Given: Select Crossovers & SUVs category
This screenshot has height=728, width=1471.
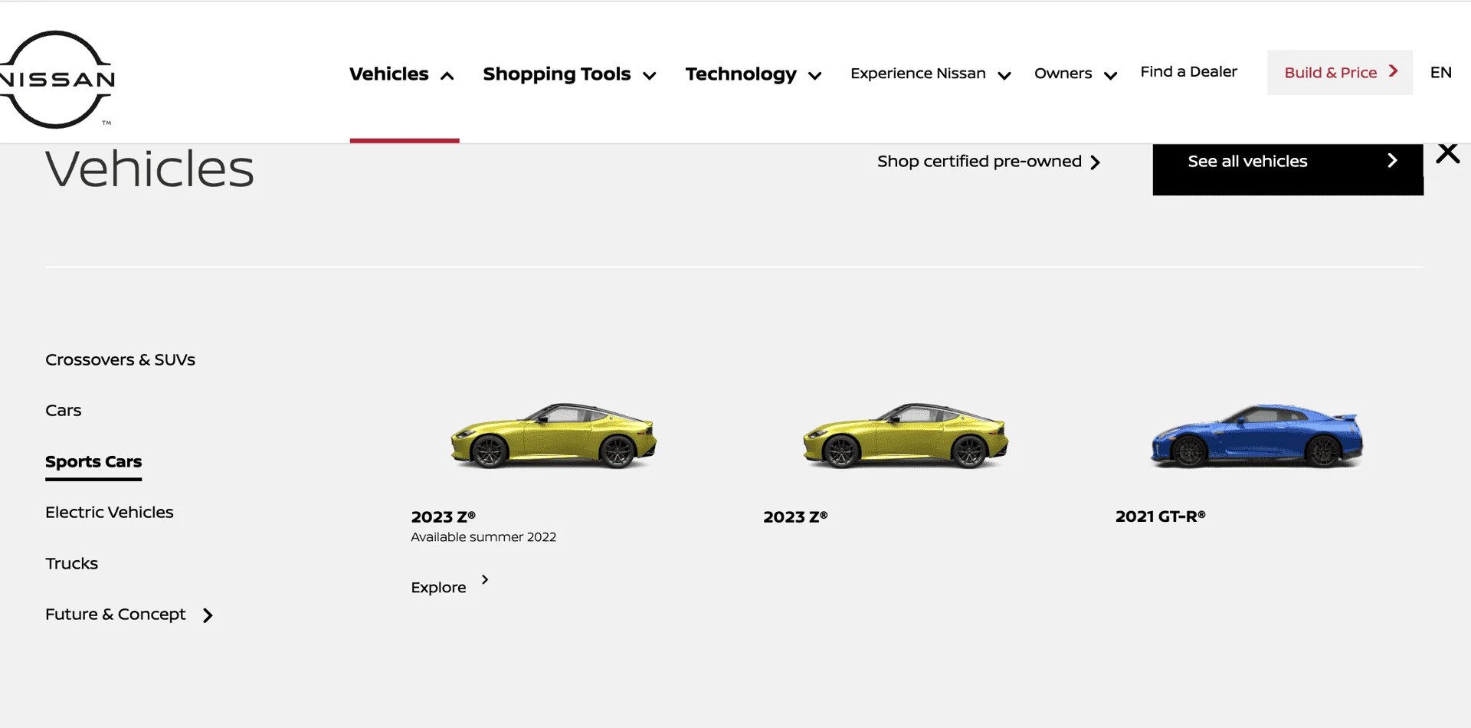Looking at the screenshot, I should point(120,359).
